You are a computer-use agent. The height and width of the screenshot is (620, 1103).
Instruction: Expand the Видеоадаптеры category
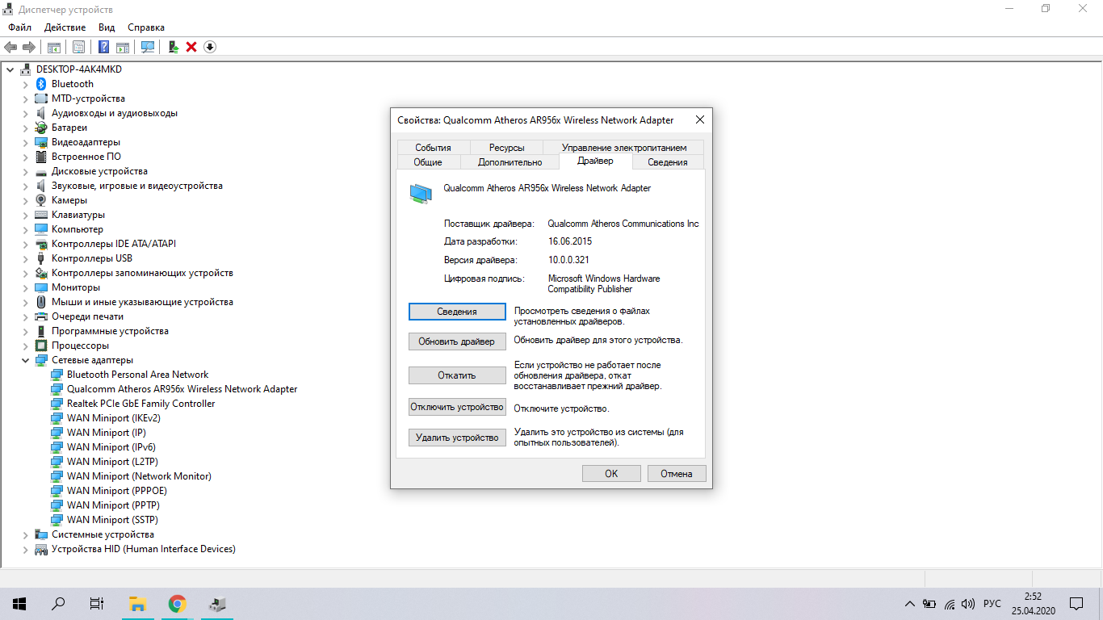[25, 142]
